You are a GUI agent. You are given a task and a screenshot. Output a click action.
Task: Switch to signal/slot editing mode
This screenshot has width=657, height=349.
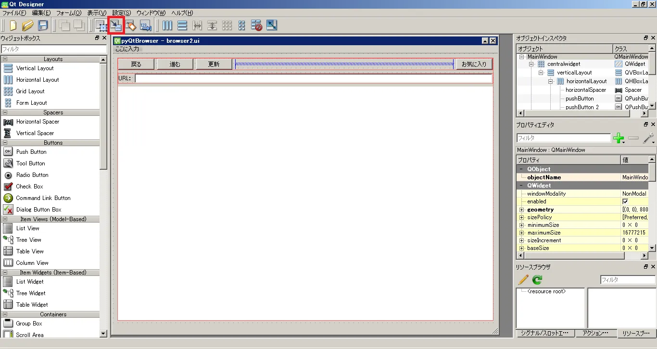coord(116,25)
